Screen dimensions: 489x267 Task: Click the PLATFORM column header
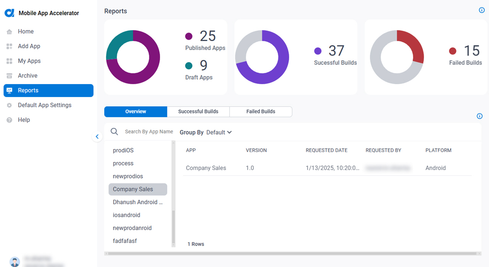coord(439,150)
